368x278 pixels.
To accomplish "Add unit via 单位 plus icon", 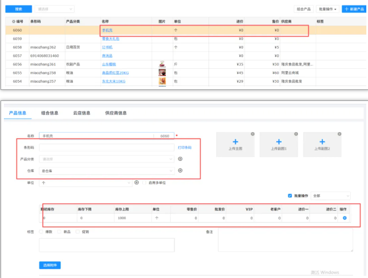I will click(x=137, y=183).
